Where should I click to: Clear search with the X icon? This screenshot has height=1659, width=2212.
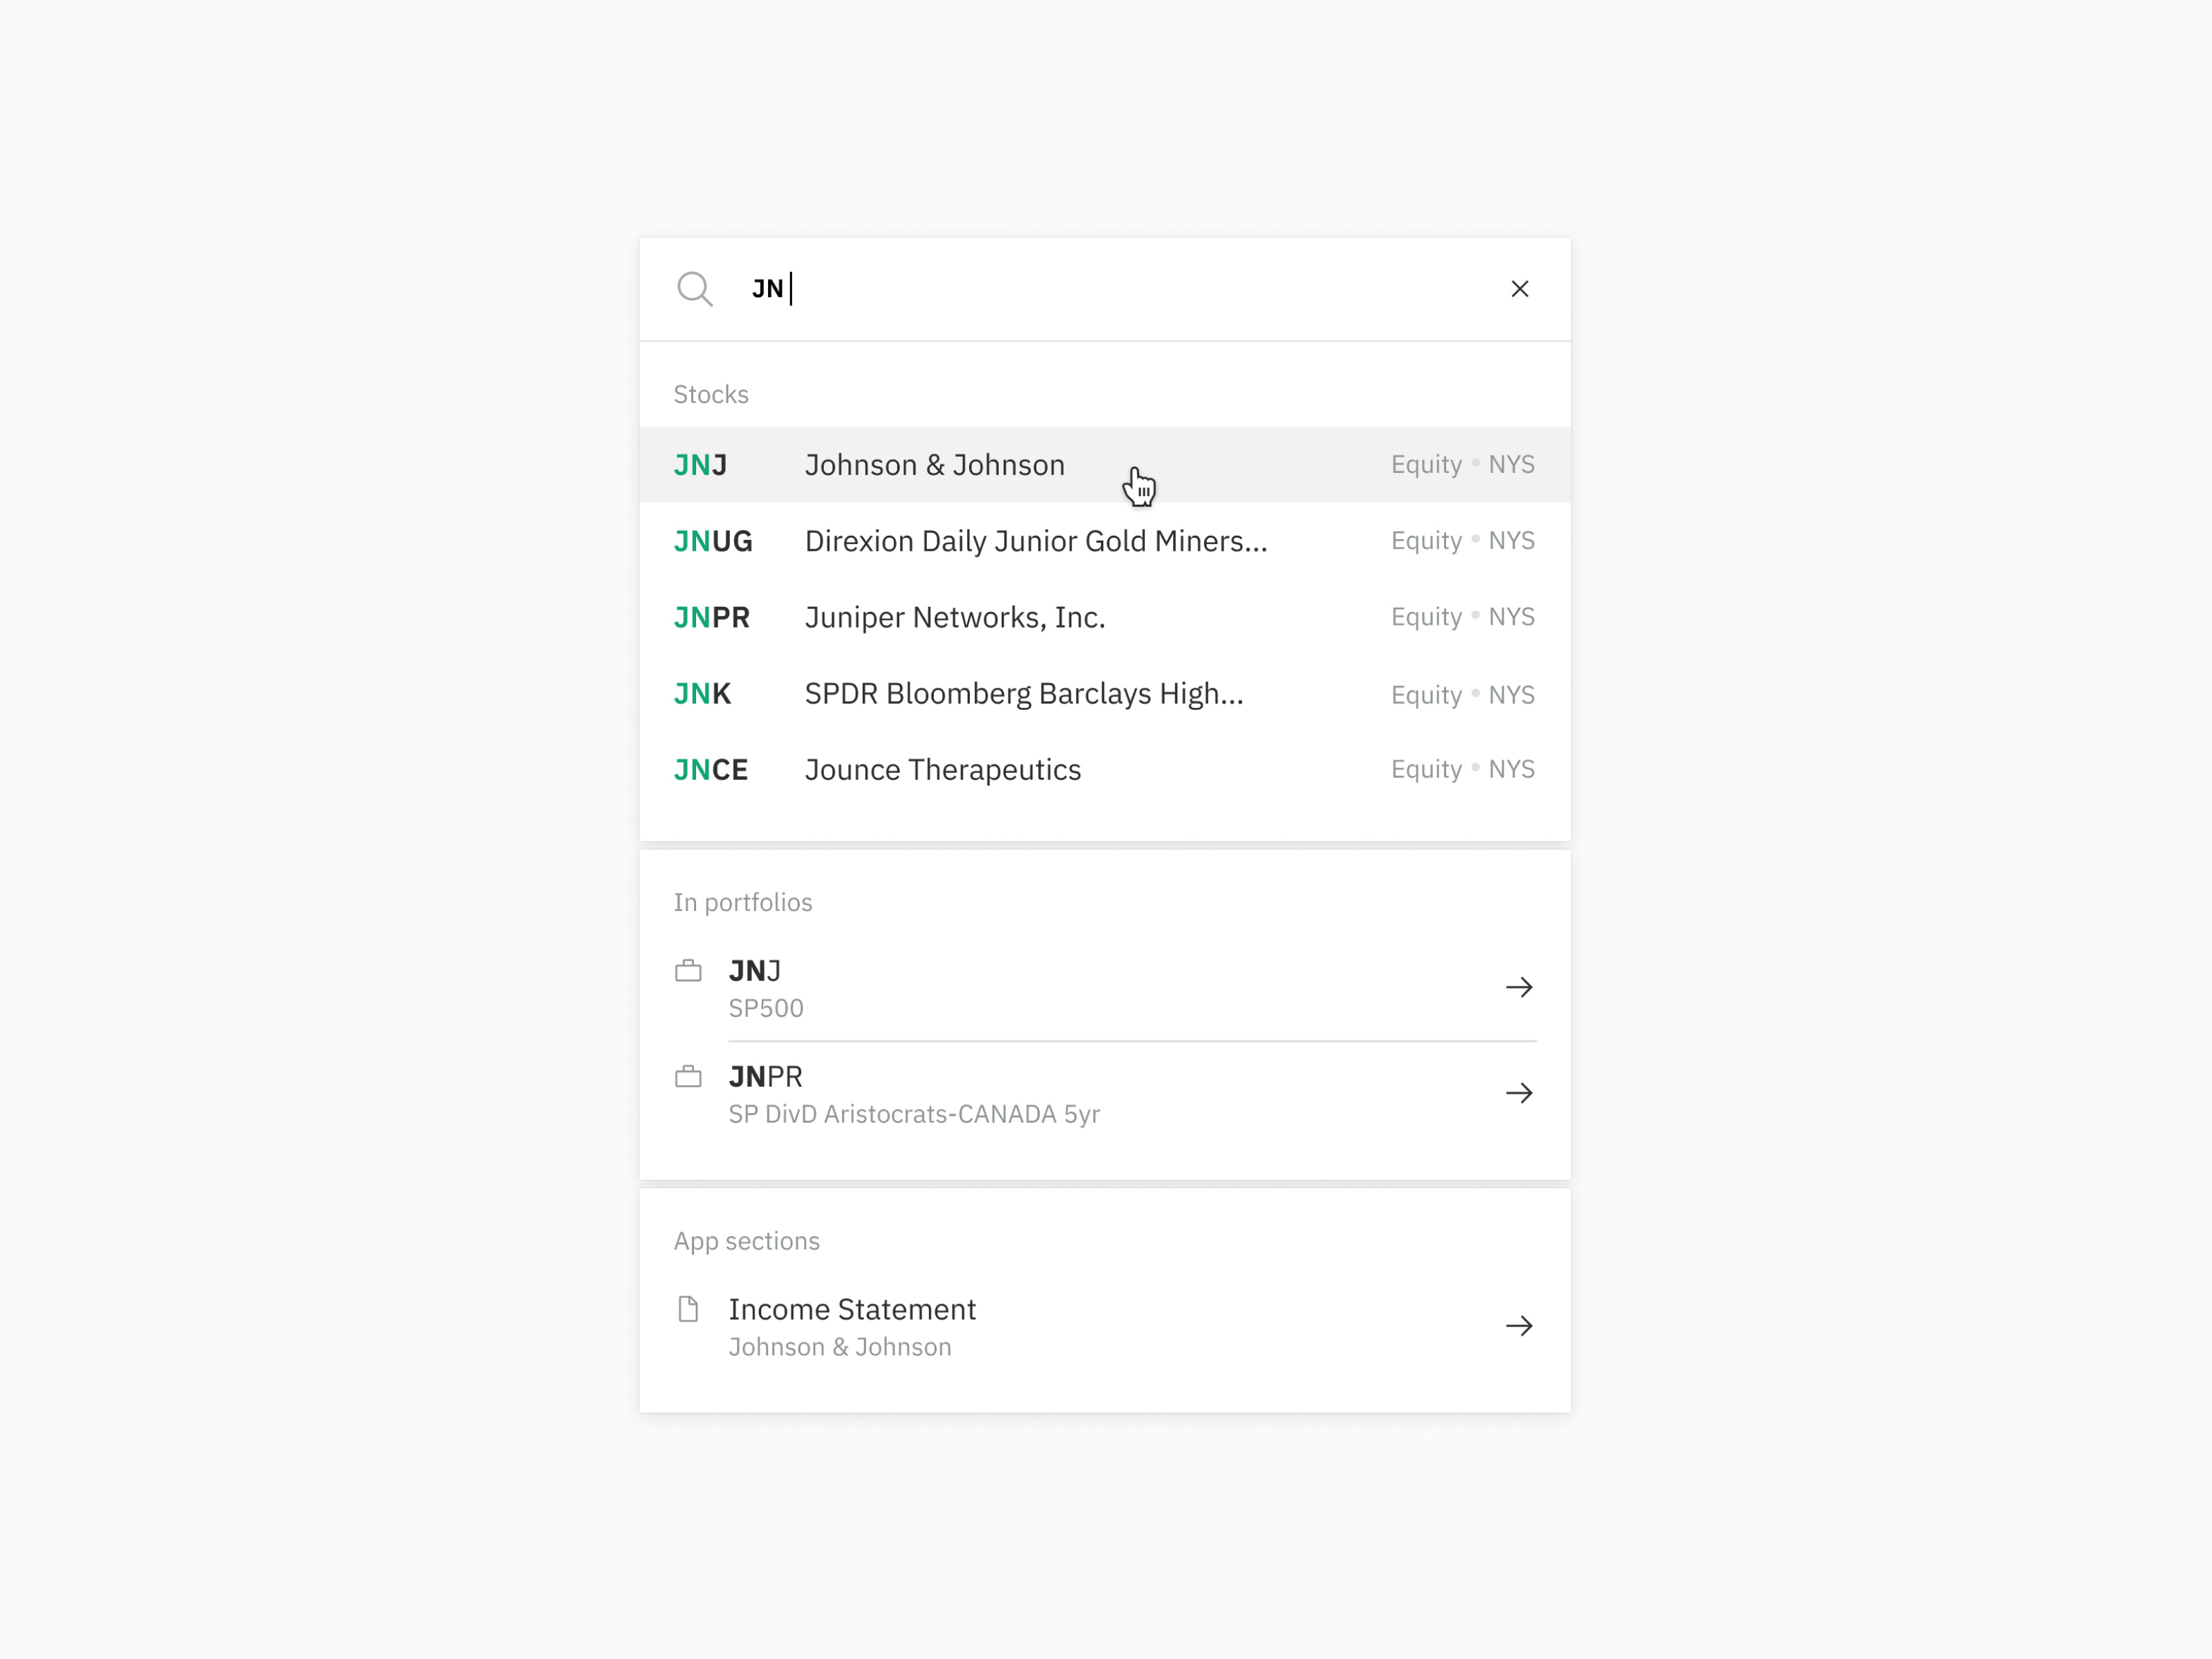1519,289
